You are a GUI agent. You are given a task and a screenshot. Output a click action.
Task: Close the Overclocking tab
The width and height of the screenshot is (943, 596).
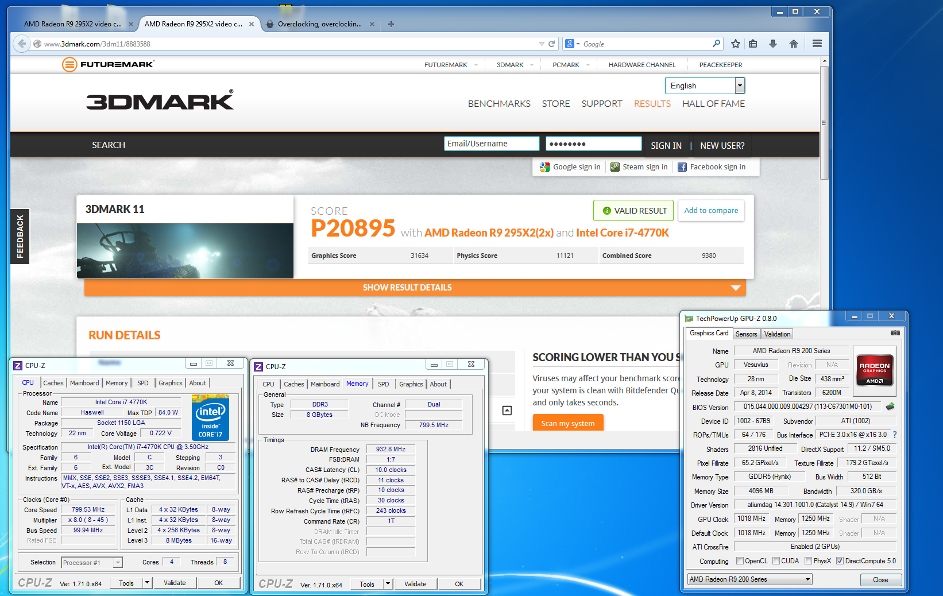(372, 24)
